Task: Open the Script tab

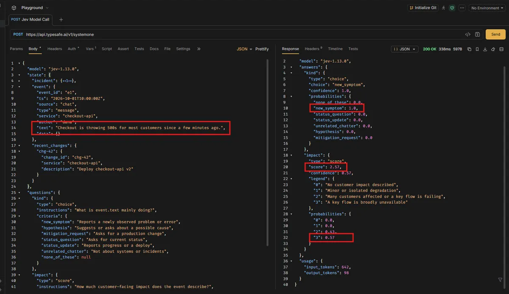Action: click(107, 49)
